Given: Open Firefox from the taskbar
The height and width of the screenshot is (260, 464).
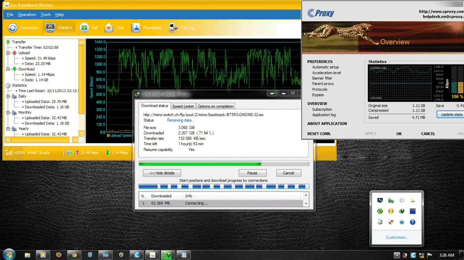Looking at the screenshot, I should (x=58, y=255).
